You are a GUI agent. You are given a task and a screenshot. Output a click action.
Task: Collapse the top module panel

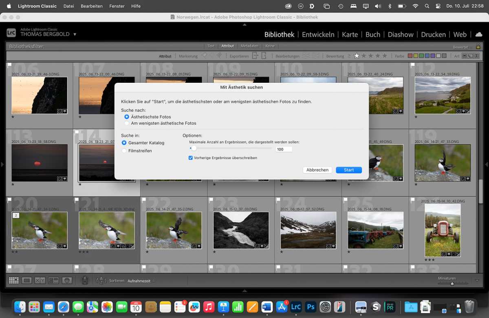click(x=244, y=24)
